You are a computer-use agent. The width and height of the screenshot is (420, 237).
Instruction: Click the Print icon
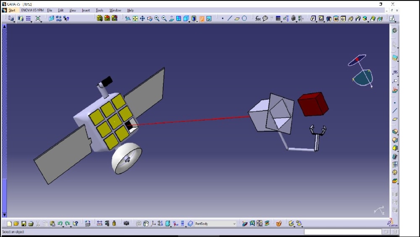pyautogui.click(x=31, y=223)
